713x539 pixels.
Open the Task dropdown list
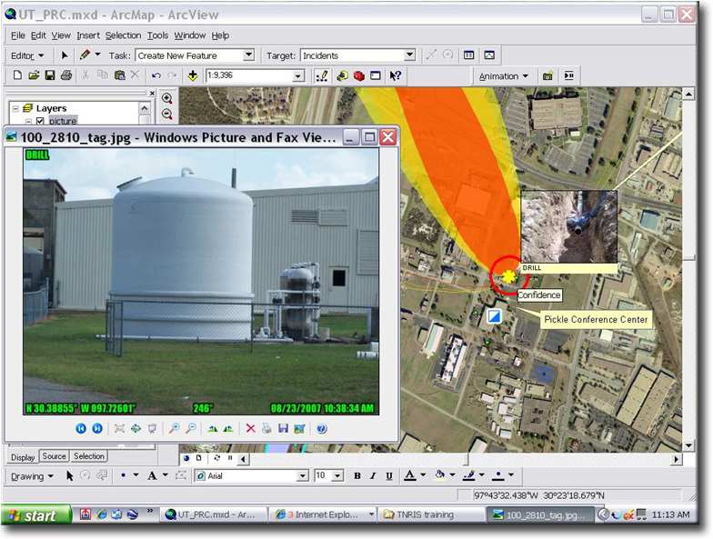[x=248, y=55]
